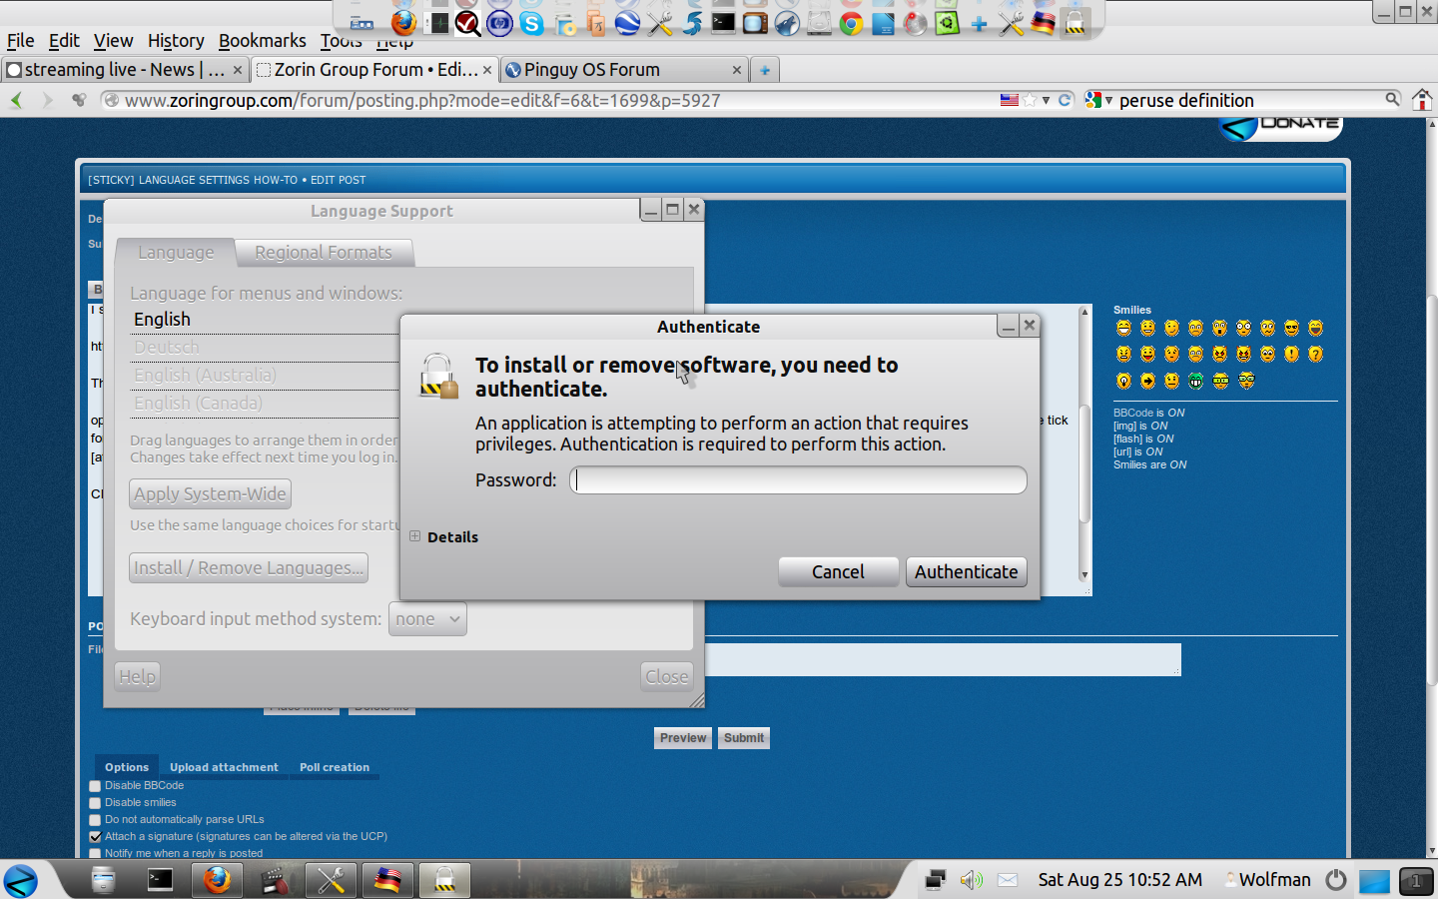Open the View menu

pyautogui.click(x=113, y=41)
